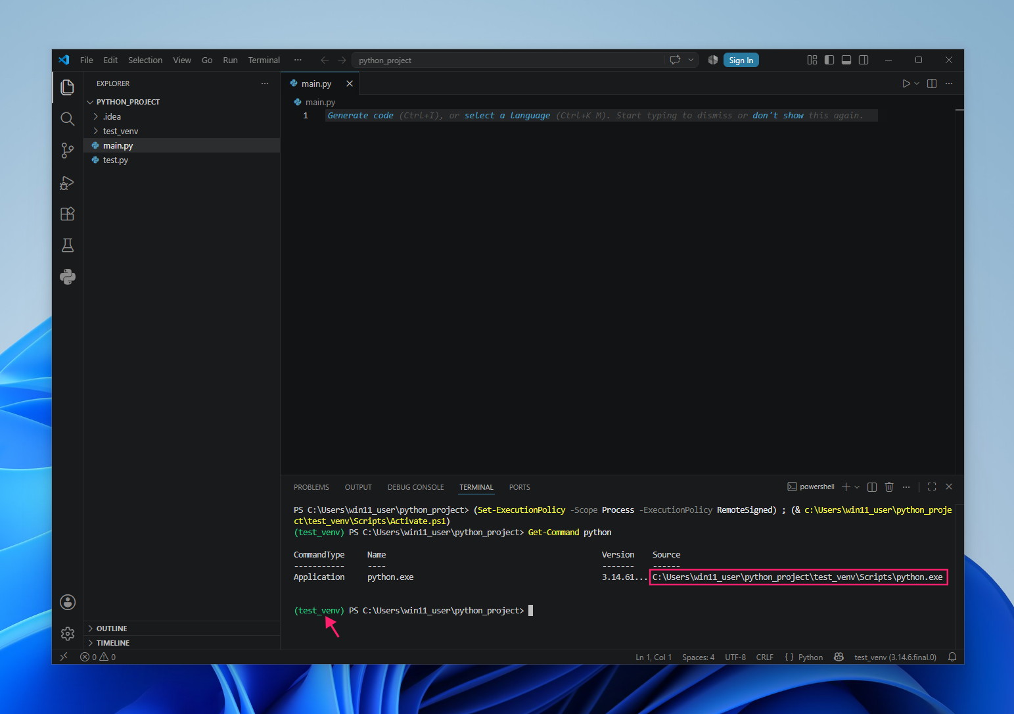
Task: Open the Extensions view icon
Action: (x=67, y=214)
